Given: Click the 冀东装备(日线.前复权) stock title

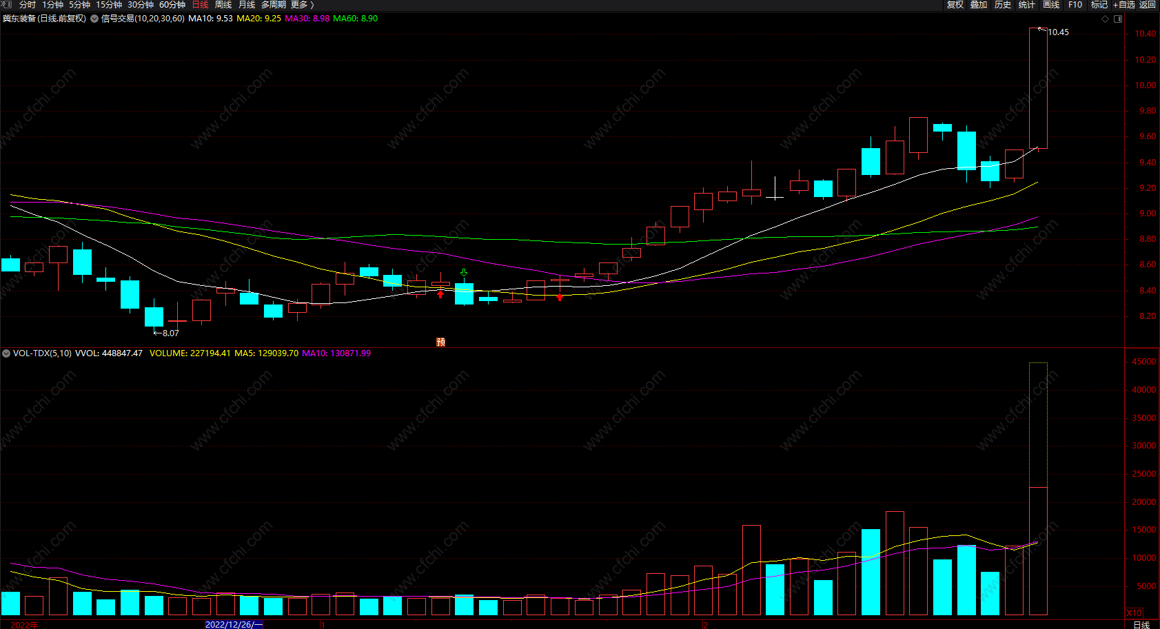Looking at the screenshot, I should 44,19.
